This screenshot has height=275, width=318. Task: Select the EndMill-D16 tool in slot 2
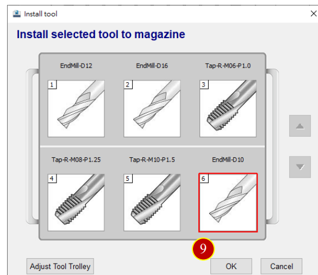point(152,109)
